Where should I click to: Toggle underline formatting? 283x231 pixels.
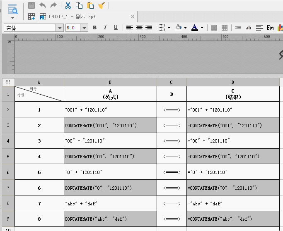point(116,28)
